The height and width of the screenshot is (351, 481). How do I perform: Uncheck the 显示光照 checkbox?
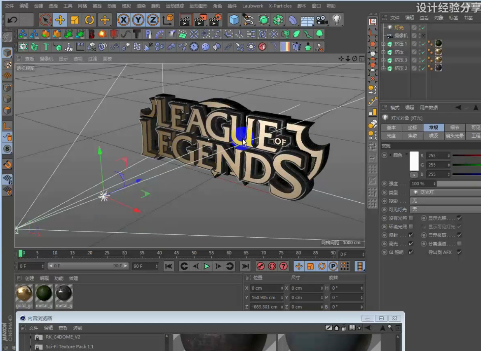click(x=459, y=218)
